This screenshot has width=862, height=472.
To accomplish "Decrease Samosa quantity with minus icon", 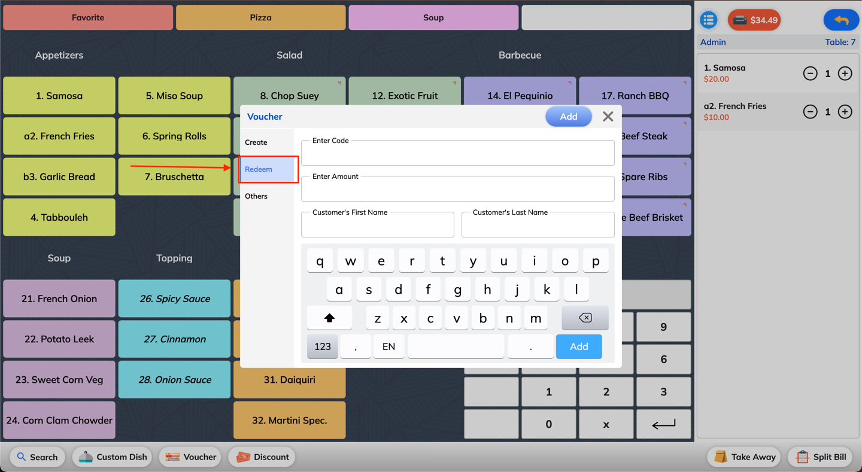I will point(810,74).
